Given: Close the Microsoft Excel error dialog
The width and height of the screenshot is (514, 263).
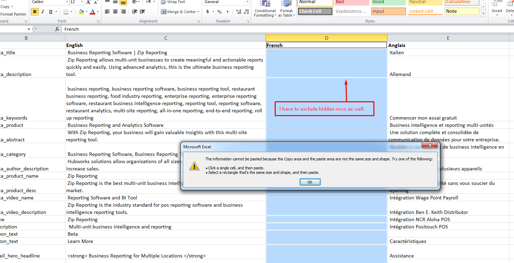Looking at the screenshot, I should [x=430, y=145].
